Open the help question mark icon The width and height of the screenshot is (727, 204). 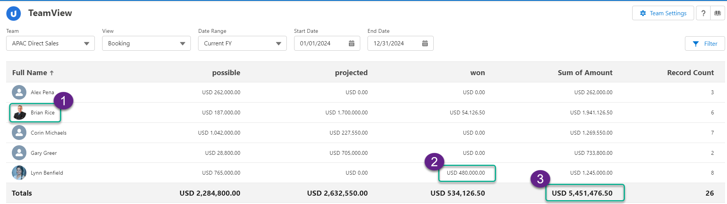coord(703,13)
